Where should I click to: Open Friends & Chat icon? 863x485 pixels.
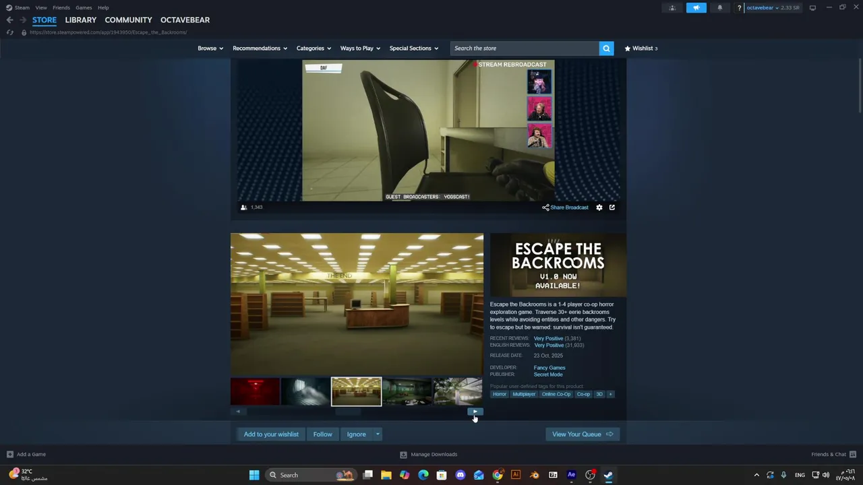point(853,455)
